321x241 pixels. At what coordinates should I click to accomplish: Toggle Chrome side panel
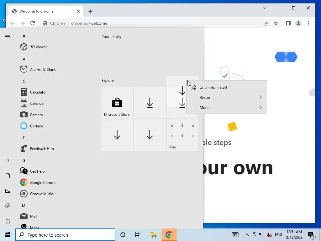pos(288,23)
